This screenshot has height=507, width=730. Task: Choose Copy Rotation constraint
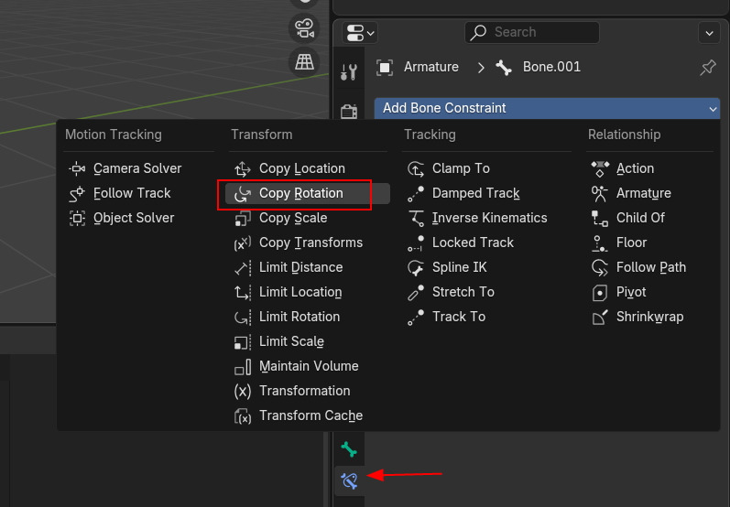tap(307, 193)
